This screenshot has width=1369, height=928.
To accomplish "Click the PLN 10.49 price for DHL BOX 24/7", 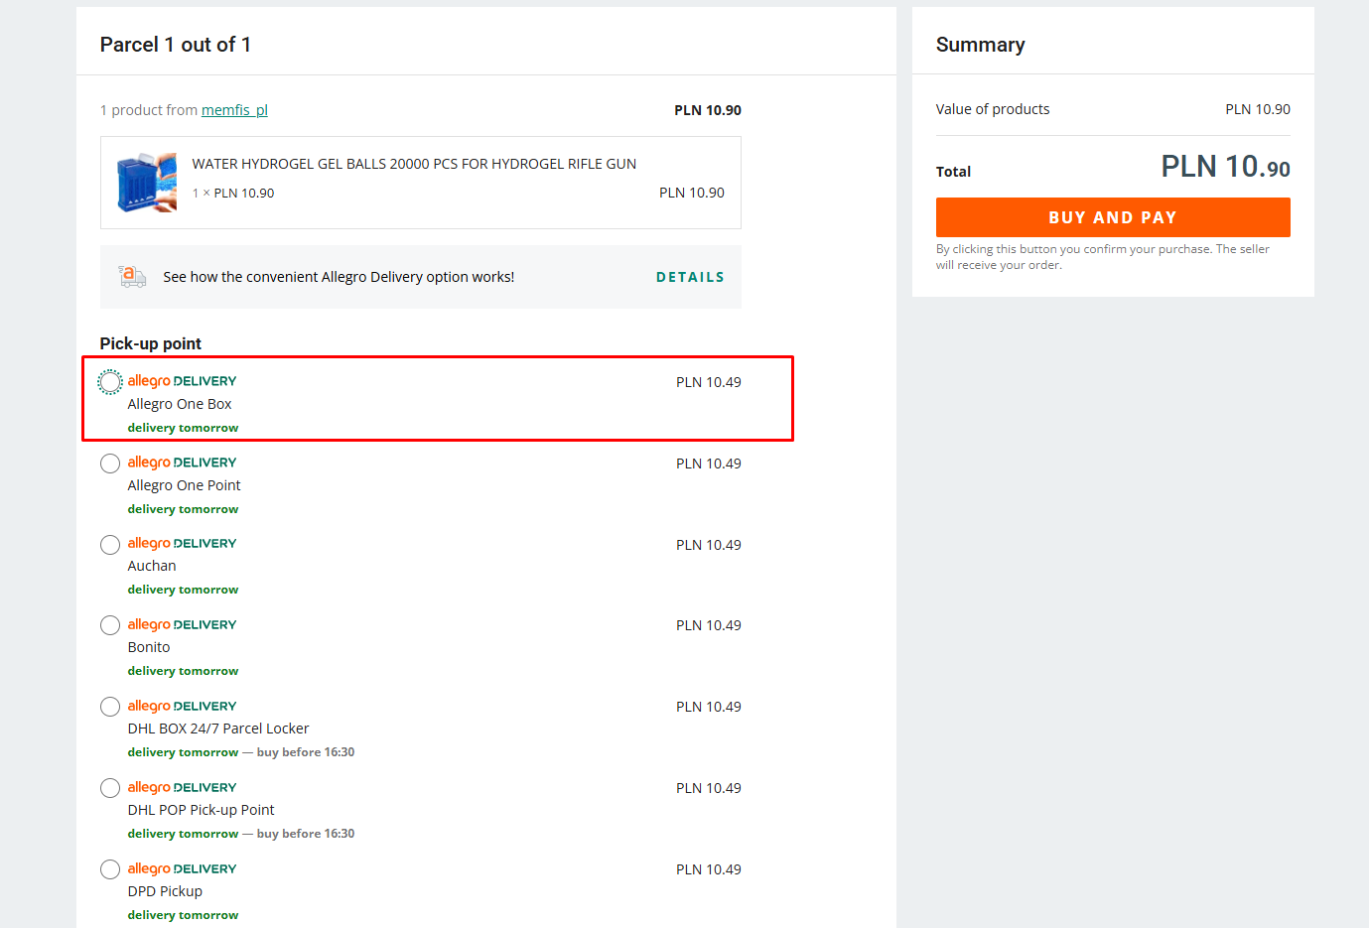I will [709, 707].
